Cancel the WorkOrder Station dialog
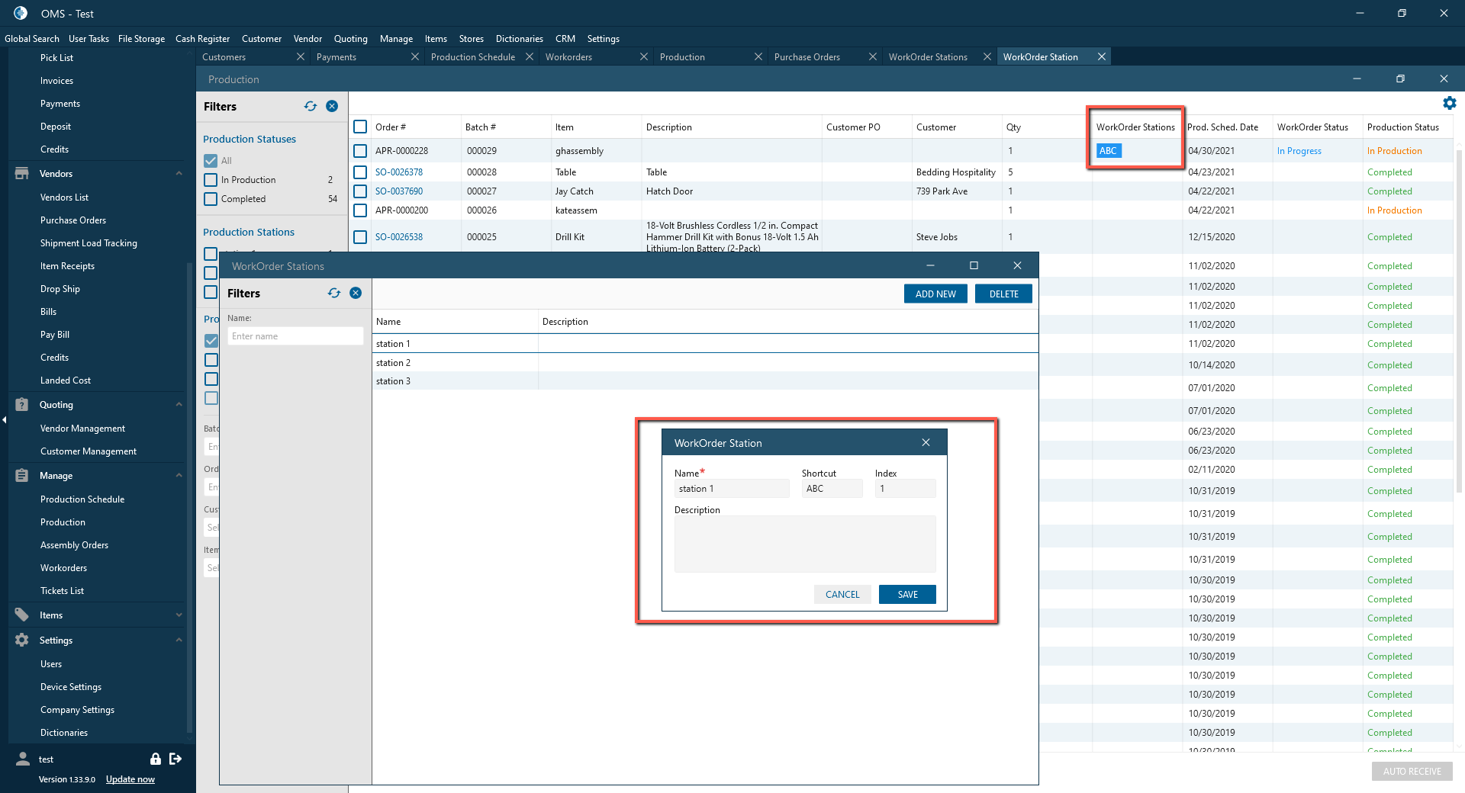Screen dimensions: 1465x793 [842, 594]
